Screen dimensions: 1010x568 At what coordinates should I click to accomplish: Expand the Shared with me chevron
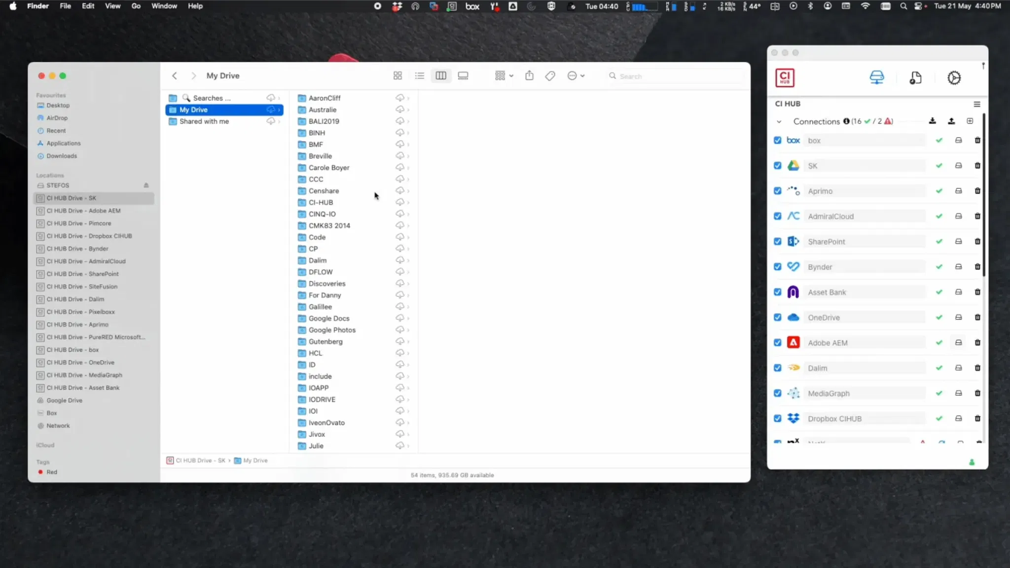click(279, 121)
